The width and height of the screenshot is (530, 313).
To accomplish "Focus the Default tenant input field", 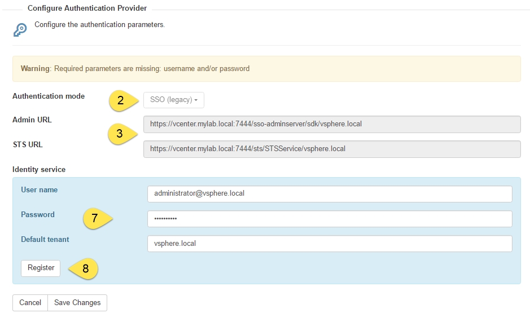I will point(330,244).
